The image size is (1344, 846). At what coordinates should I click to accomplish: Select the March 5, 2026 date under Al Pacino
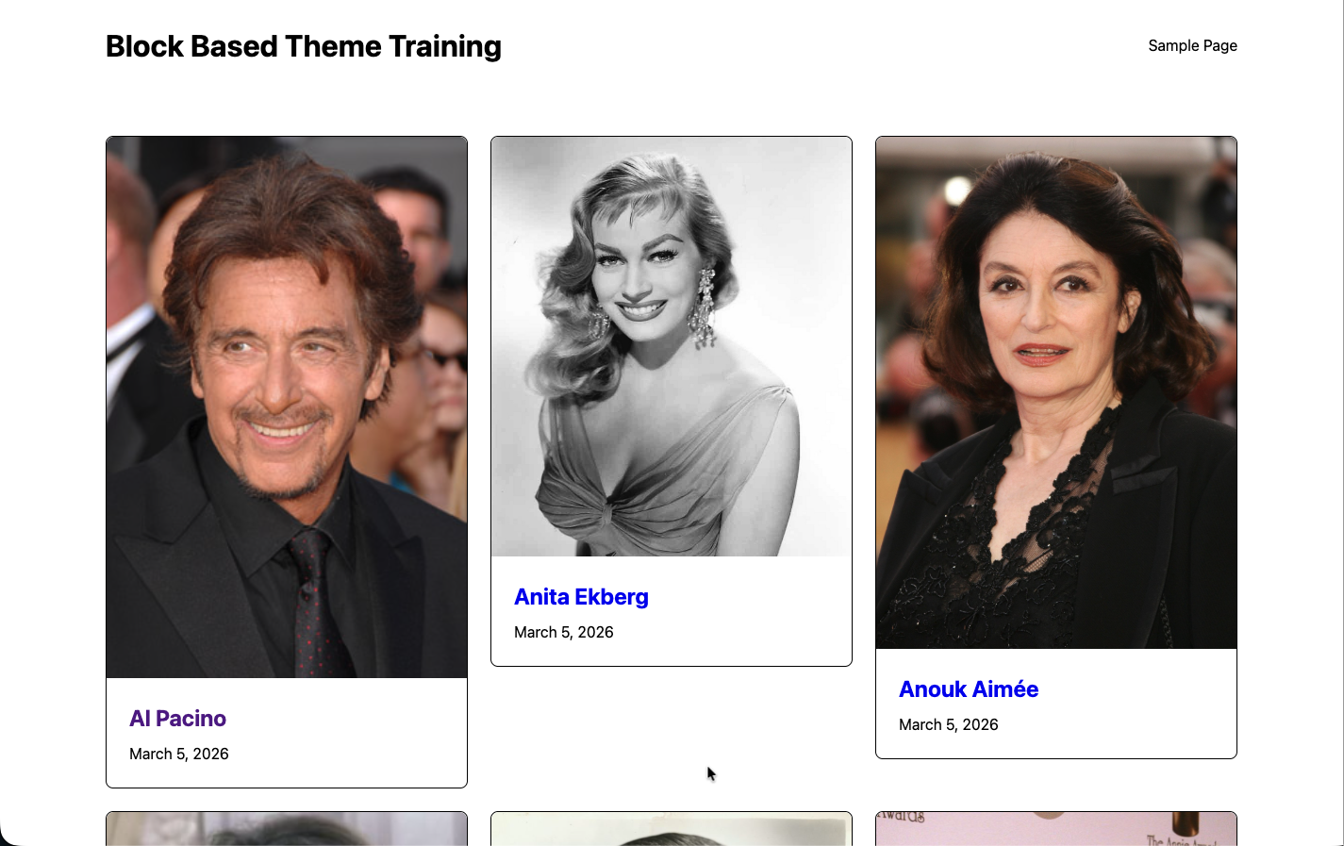pyautogui.click(x=179, y=753)
